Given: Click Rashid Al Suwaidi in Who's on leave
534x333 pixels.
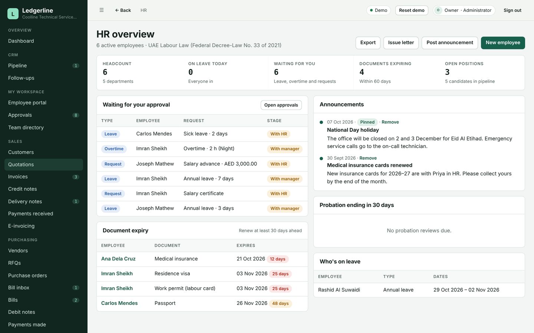Looking at the screenshot, I should [339, 290].
